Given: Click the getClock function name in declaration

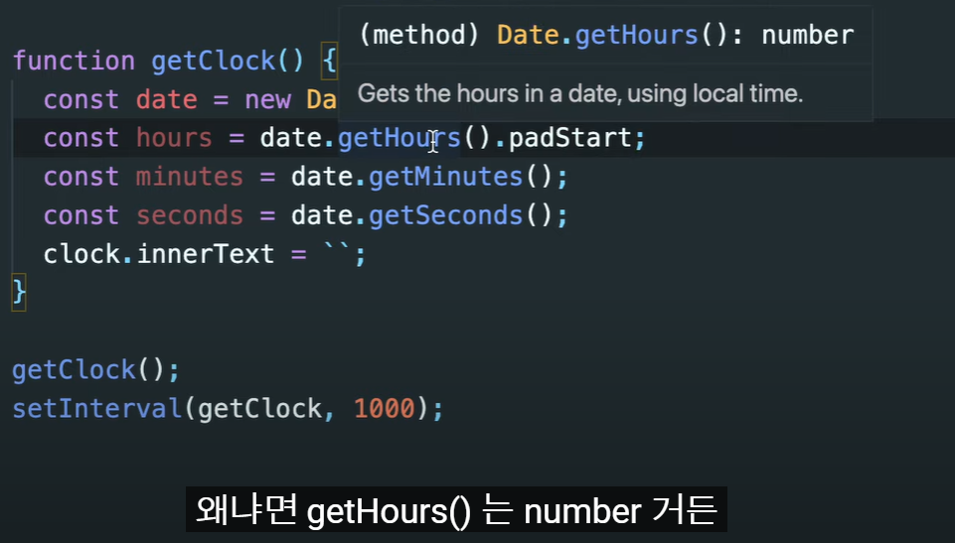Looking at the screenshot, I should point(214,61).
